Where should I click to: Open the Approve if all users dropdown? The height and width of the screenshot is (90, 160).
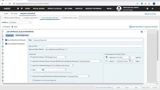click(123, 57)
